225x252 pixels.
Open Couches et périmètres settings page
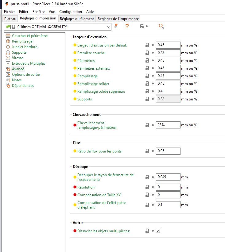point(30,36)
